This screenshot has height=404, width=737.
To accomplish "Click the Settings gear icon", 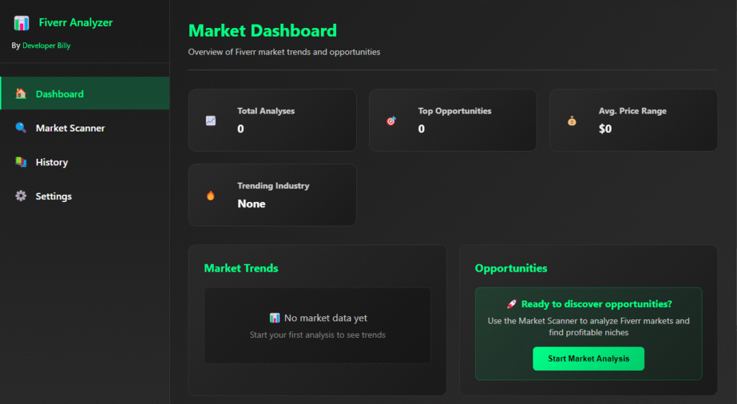I will click(21, 196).
